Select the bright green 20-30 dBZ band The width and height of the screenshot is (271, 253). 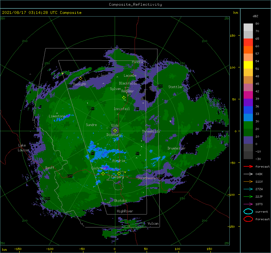coord(248,125)
